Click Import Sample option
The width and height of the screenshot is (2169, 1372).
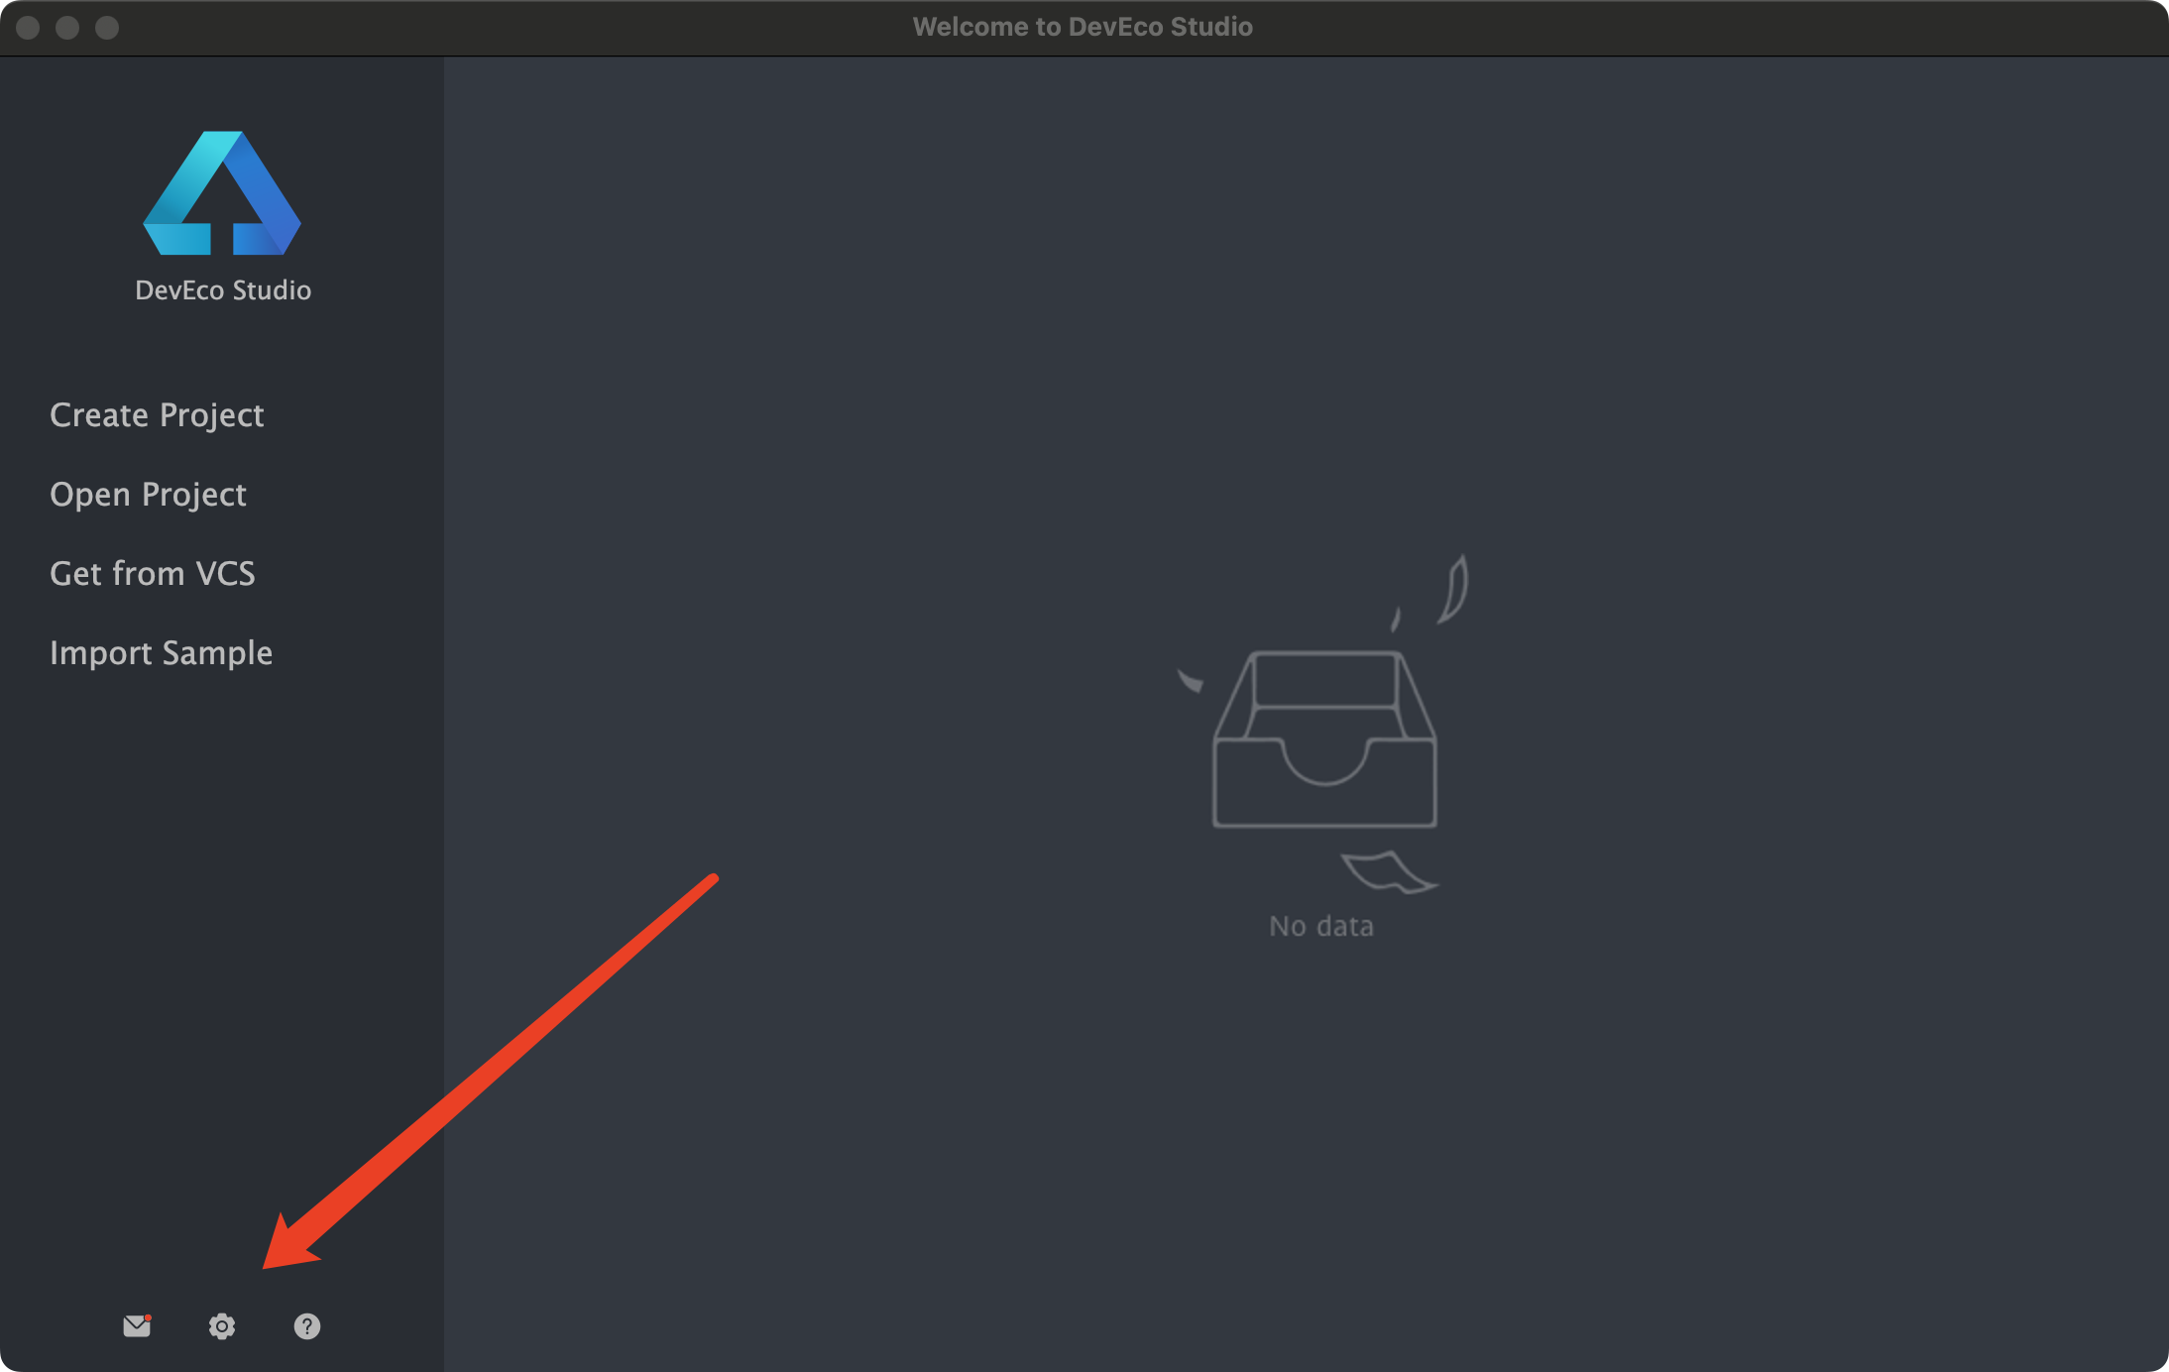tap(161, 652)
